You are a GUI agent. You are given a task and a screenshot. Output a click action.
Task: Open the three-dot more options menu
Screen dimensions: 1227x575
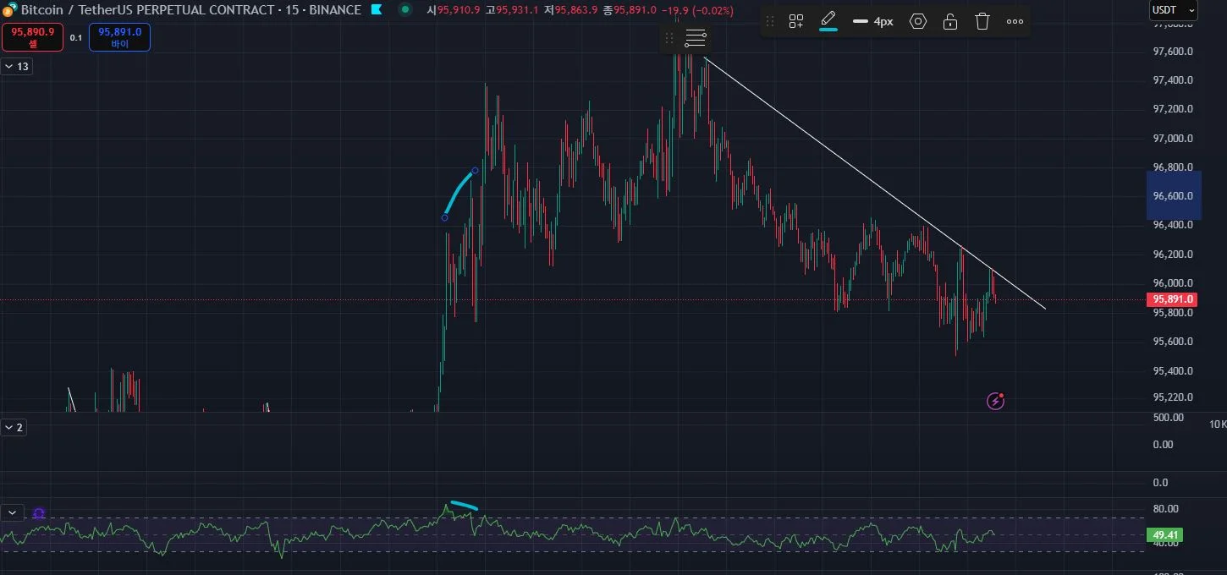pyautogui.click(x=1015, y=22)
